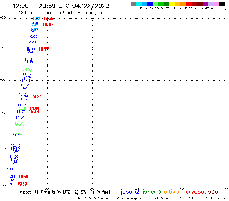Select the -52 latitude axis label

(3, 48)
